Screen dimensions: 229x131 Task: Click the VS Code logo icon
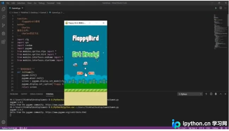click(x=2, y=3)
